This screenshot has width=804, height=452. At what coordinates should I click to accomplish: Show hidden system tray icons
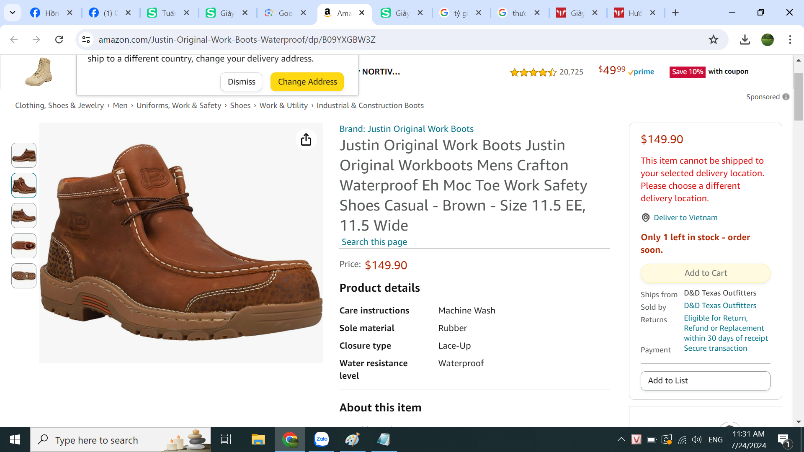click(621, 439)
